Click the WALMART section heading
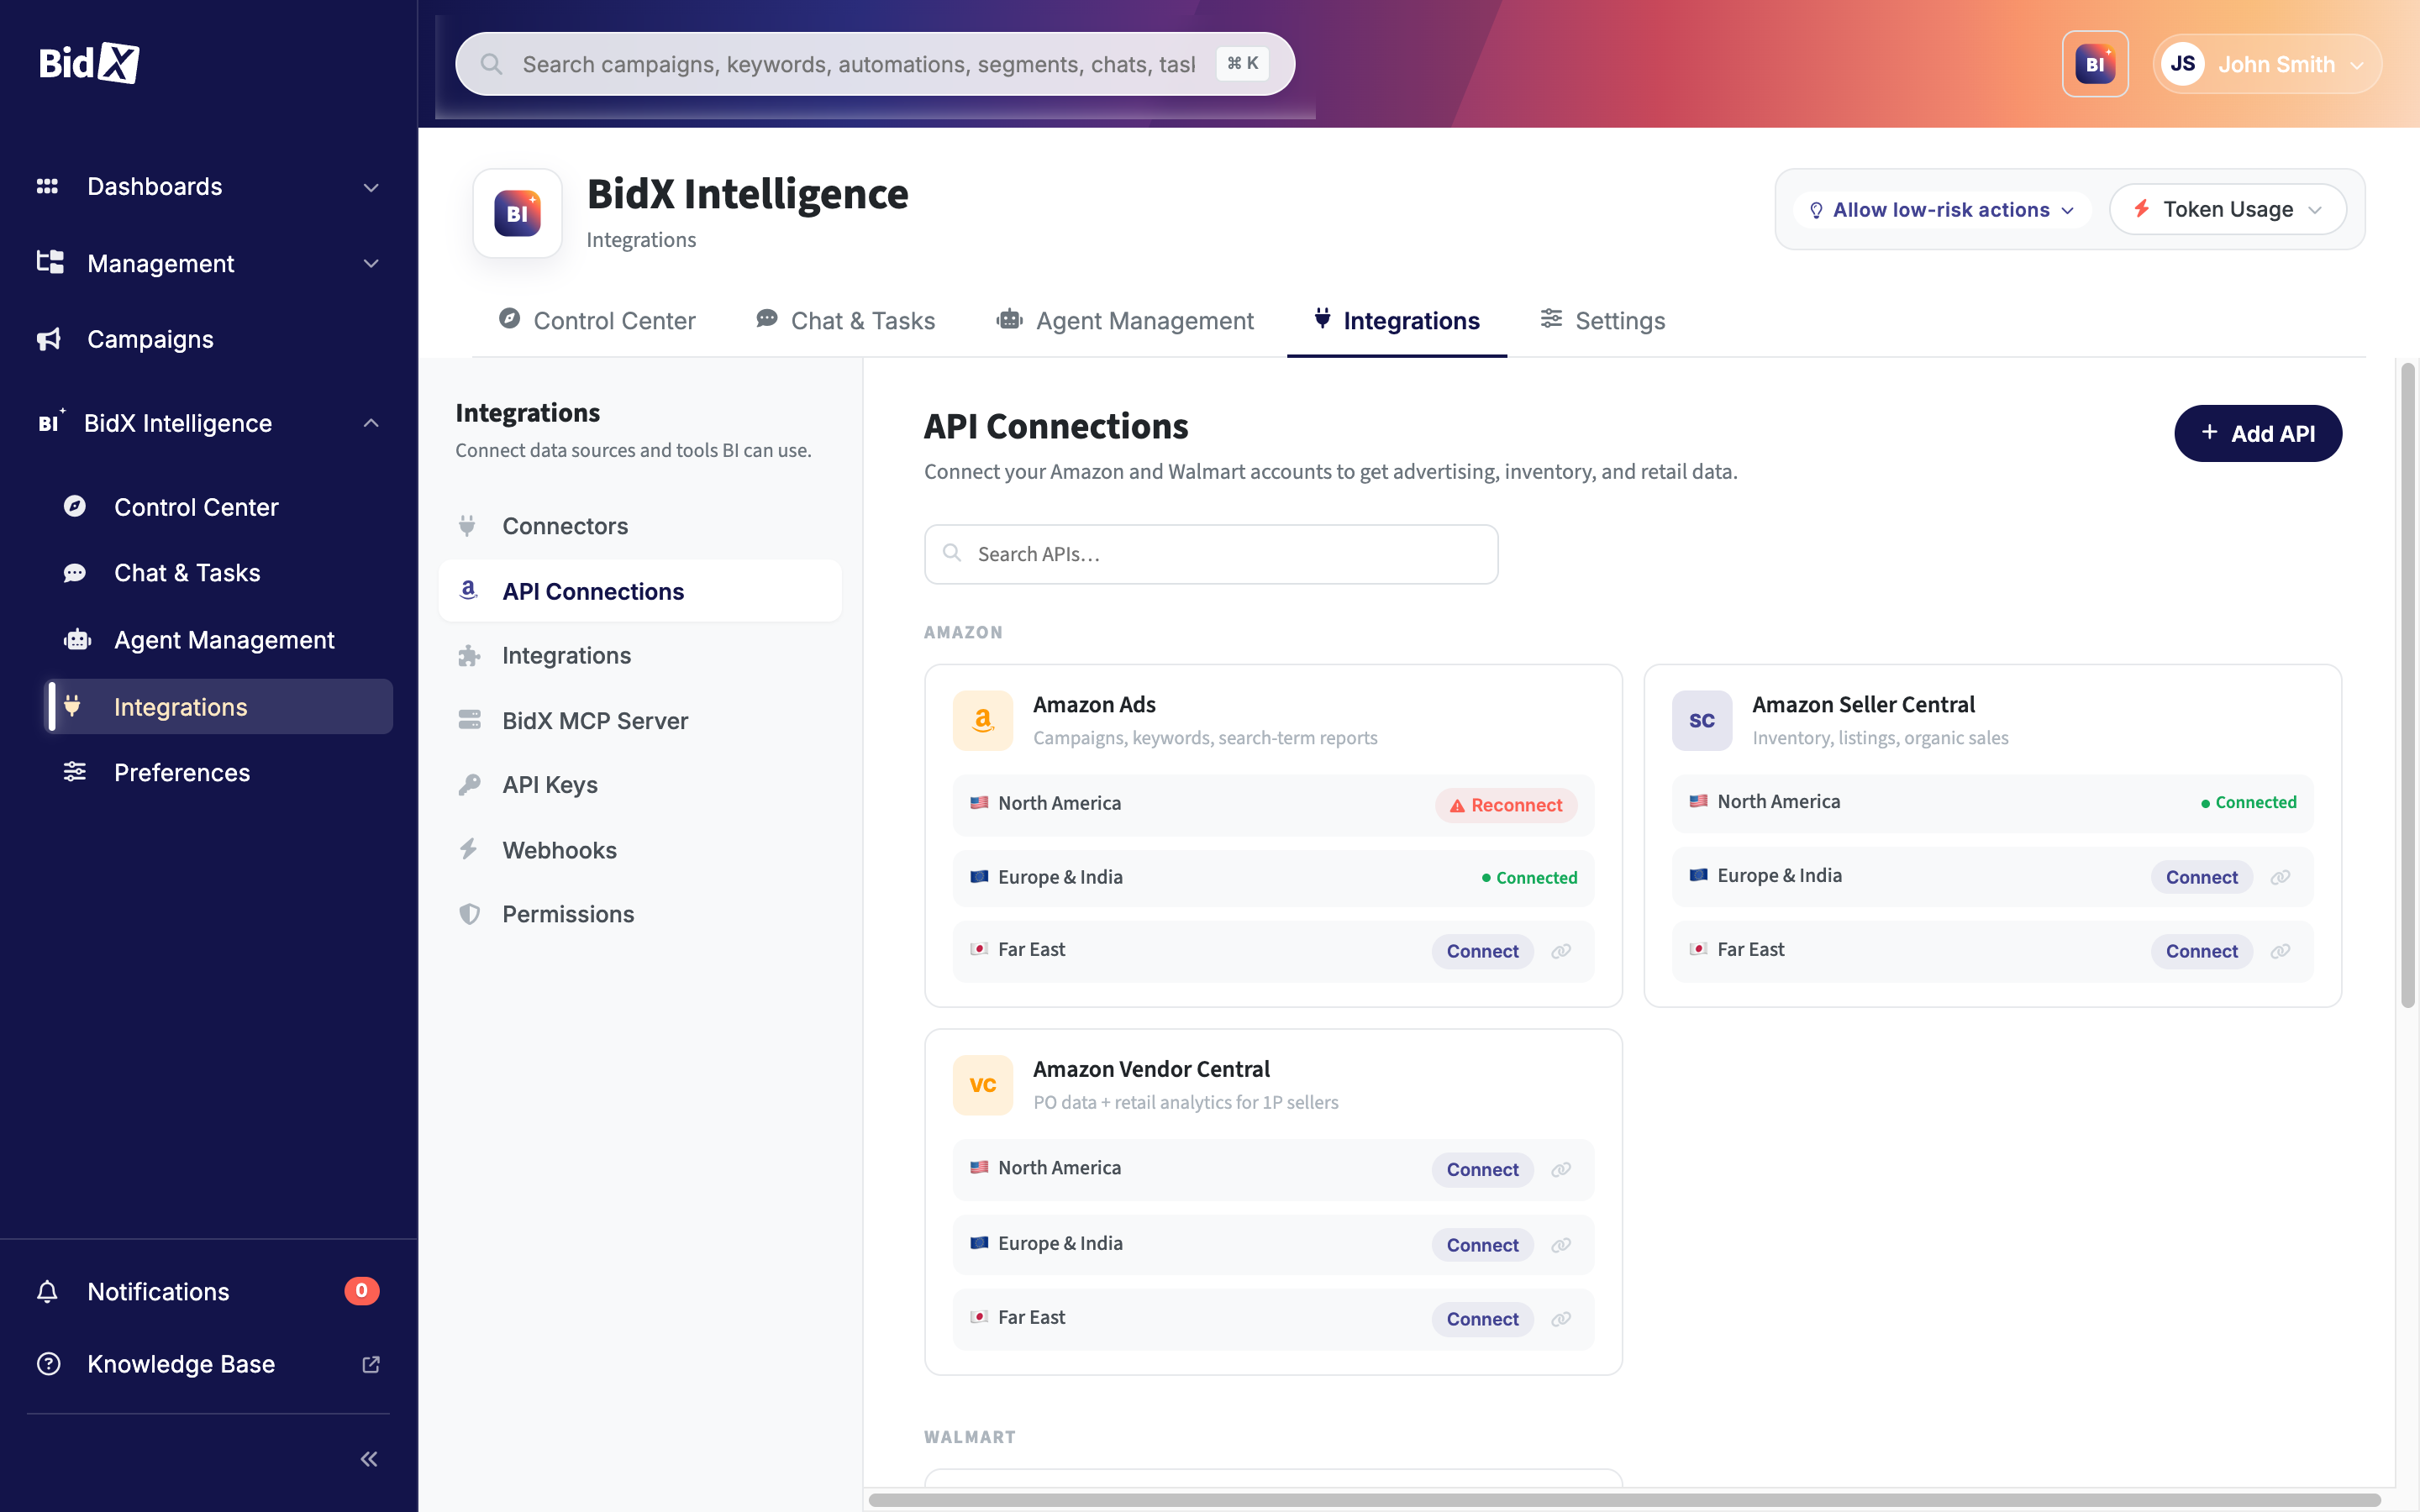 point(969,1437)
